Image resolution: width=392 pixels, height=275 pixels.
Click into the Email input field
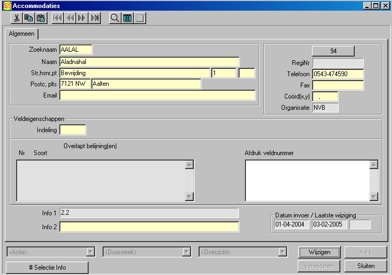pyautogui.click(x=157, y=95)
